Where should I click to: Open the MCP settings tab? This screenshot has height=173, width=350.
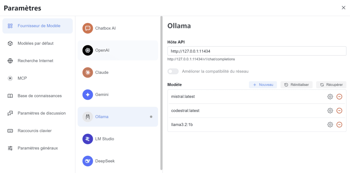click(22, 78)
